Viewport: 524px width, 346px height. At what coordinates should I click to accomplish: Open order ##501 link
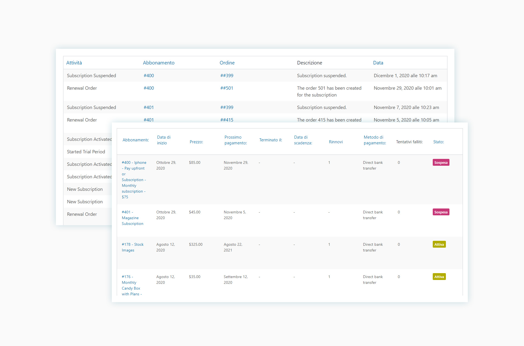[227, 88]
